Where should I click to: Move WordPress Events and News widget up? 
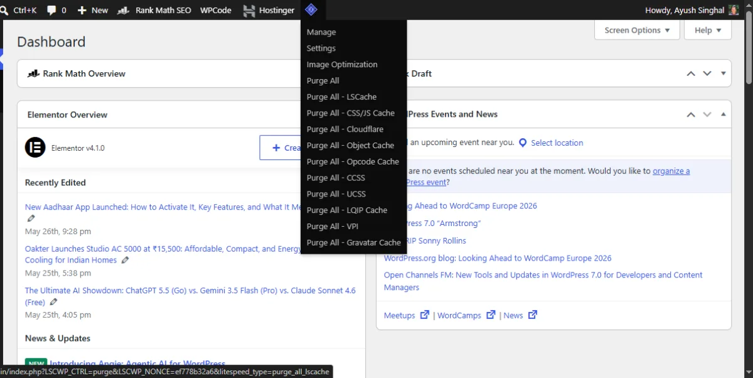[691, 115]
